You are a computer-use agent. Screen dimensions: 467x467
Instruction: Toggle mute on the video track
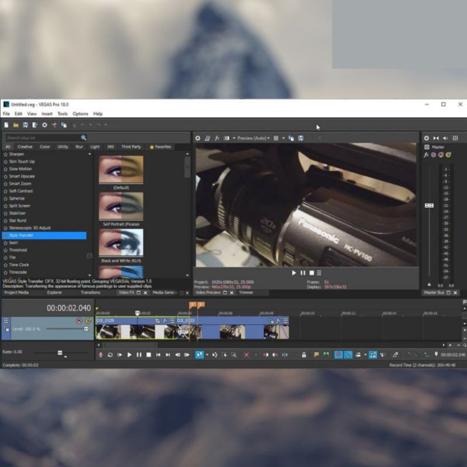(x=79, y=320)
